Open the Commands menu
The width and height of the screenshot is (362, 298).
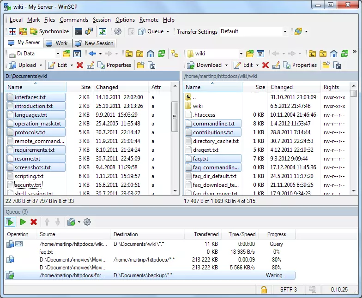coord(74,20)
